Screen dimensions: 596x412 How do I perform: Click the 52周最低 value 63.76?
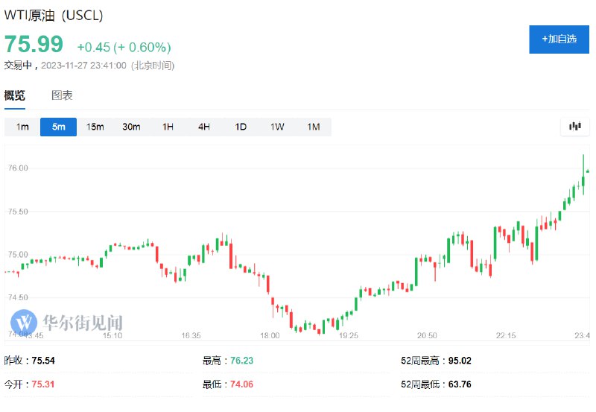click(x=460, y=384)
